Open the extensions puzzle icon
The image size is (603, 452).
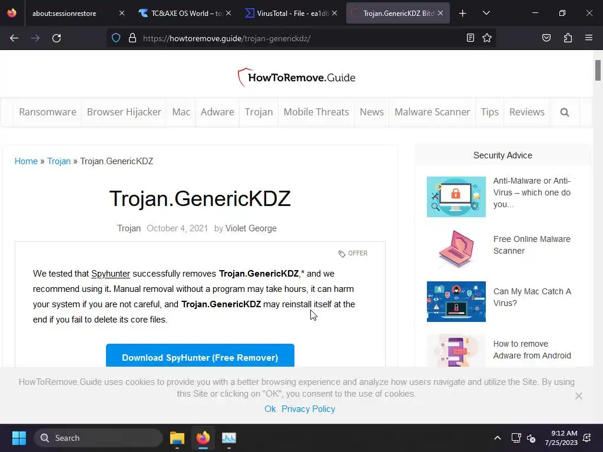click(x=568, y=38)
